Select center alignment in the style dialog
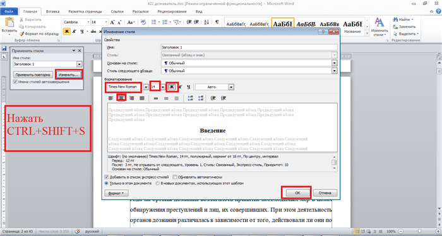 point(121,98)
